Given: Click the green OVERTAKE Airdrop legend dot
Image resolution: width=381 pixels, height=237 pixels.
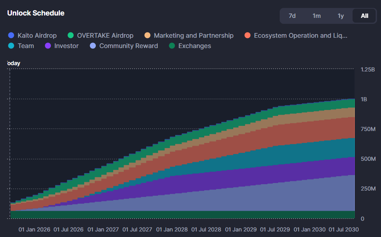Looking at the screenshot, I should pyautogui.click(x=71, y=35).
